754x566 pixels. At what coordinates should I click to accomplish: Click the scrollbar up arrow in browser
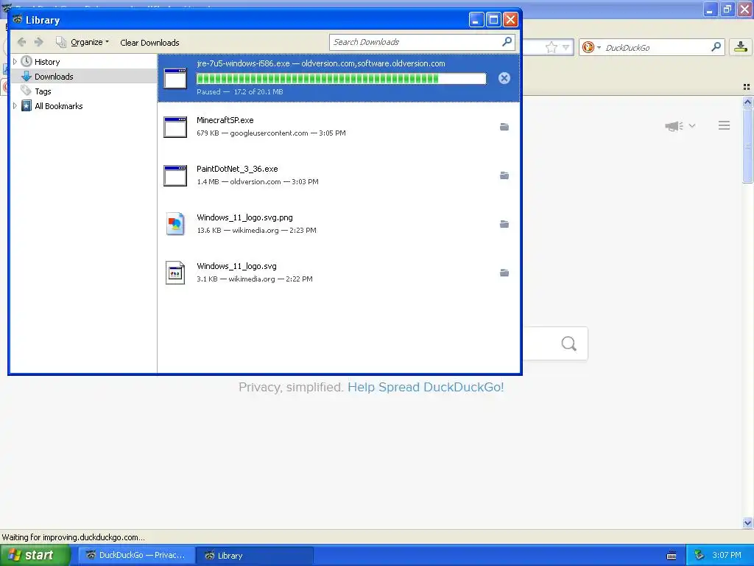click(747, 102)
